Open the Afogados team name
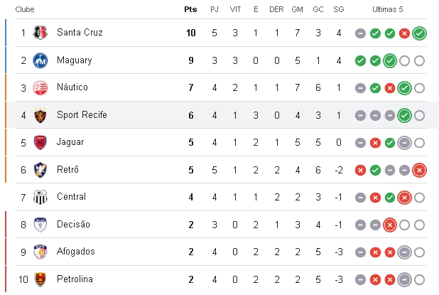Screen dimensions: 439x295 75,252
